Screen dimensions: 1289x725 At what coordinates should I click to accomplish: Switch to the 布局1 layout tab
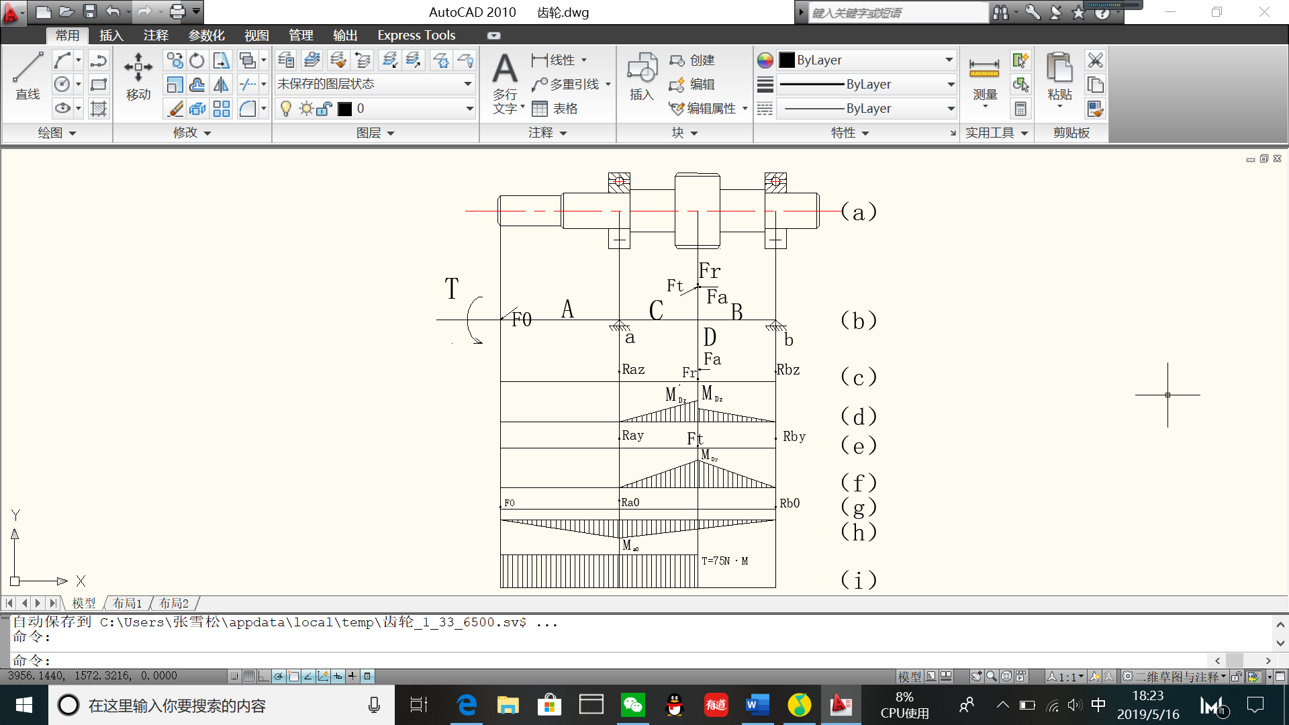coord(127,603)
